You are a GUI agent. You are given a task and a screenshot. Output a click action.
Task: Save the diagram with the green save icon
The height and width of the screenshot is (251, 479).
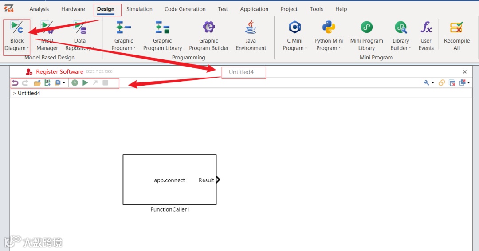tap(47, 83)
